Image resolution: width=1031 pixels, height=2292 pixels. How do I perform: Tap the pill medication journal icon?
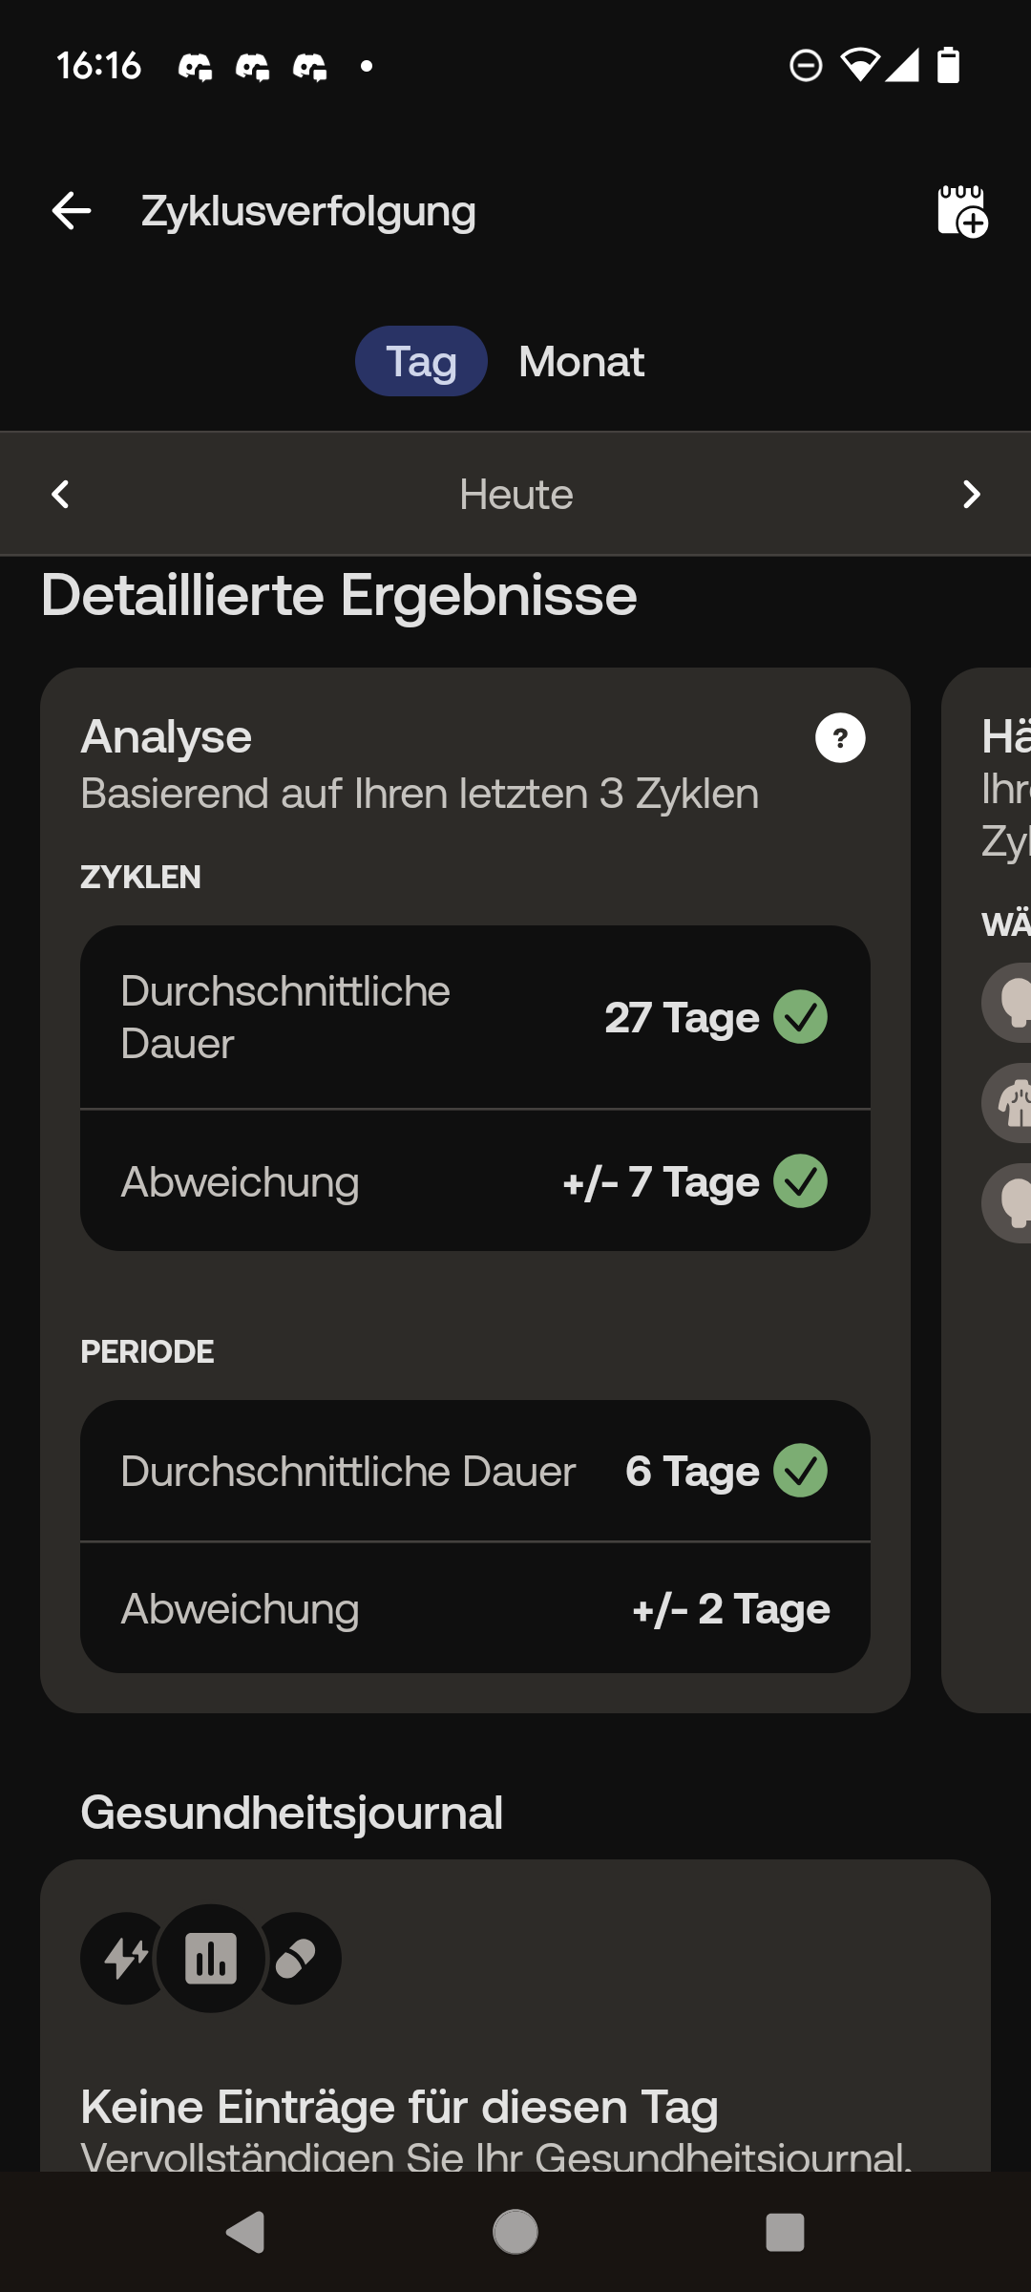[x=297, y=1958]
